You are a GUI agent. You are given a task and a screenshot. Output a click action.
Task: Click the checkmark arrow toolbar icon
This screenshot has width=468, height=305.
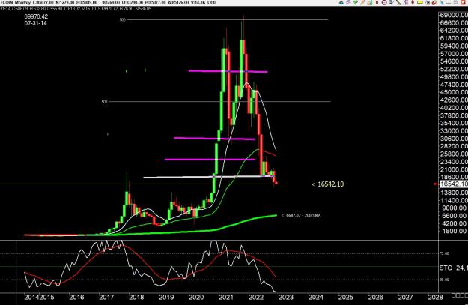[391, 3]
